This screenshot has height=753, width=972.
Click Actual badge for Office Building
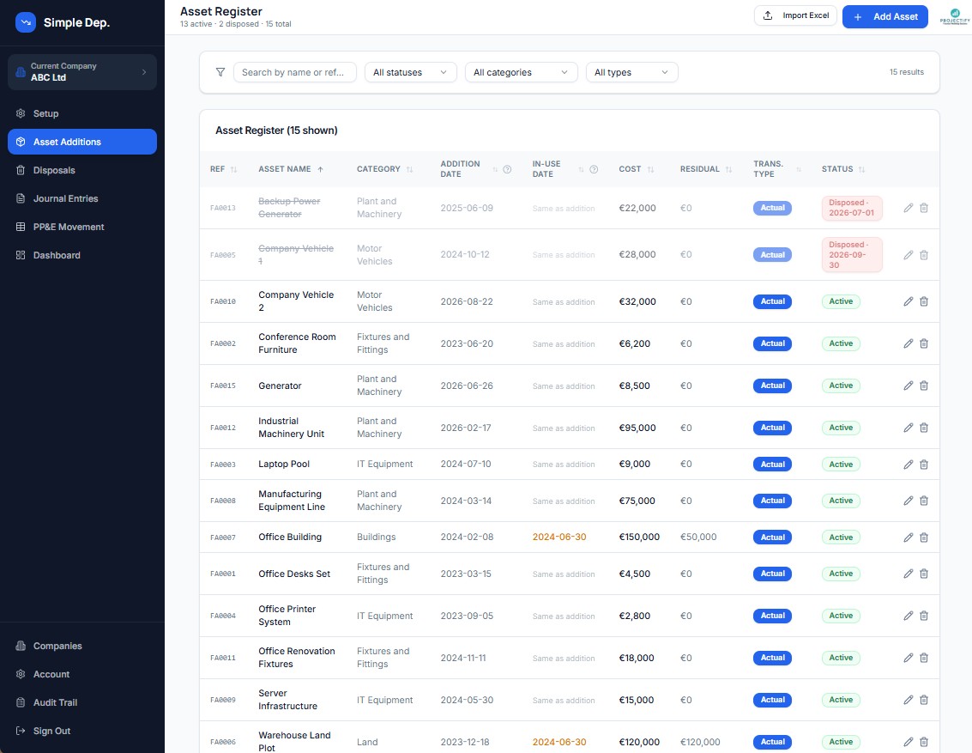[x=772, y=537]
